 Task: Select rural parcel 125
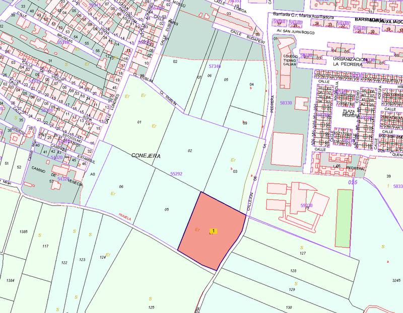(151, 307)
